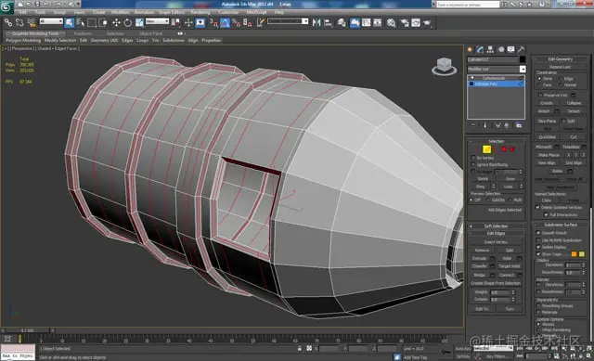Click the Align tool icon
The height and width of the screenshot is (361, 594).
(x=328, y=22)
